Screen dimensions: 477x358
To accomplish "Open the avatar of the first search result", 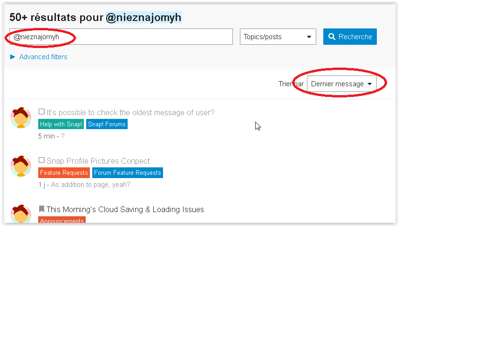I will click(x=20, y=117).
